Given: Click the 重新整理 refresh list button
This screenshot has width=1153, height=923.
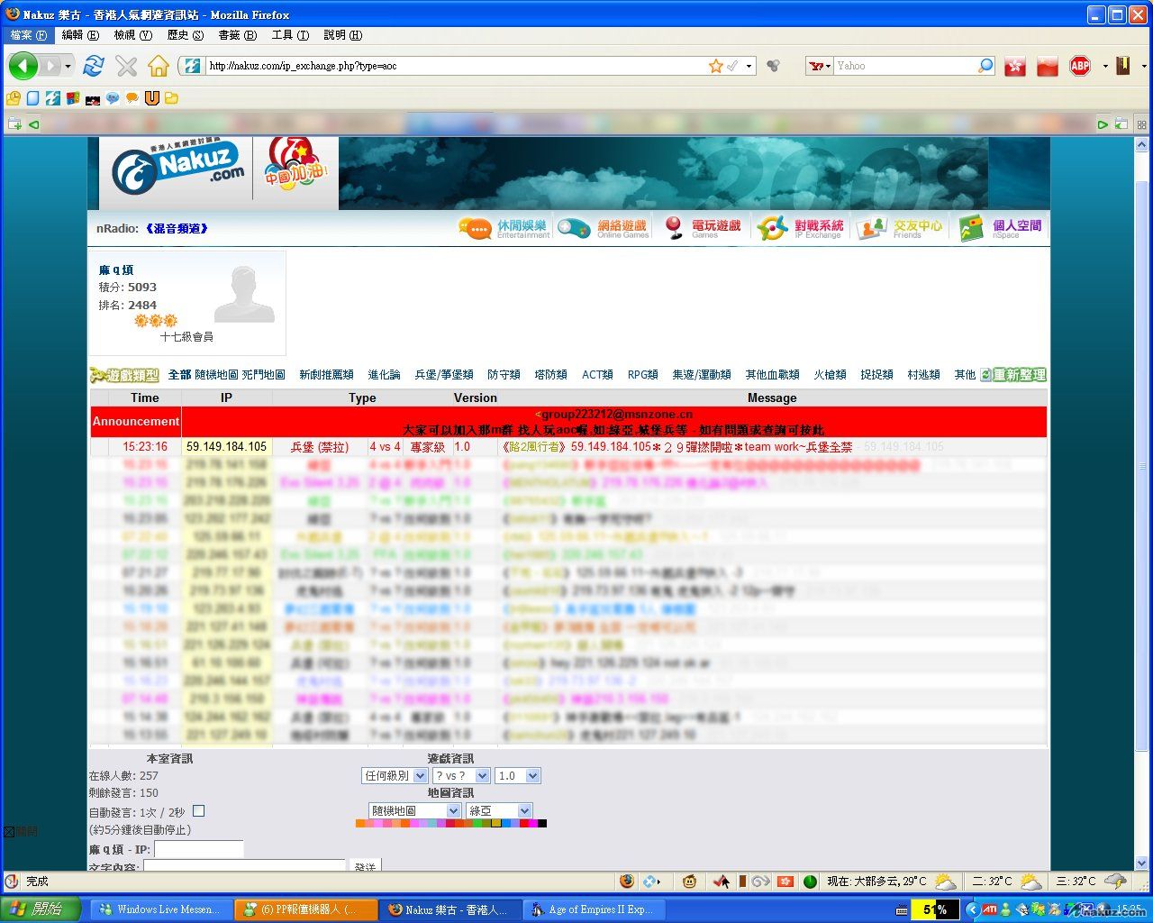Looking at the screenshot, I should [1013, 375].
